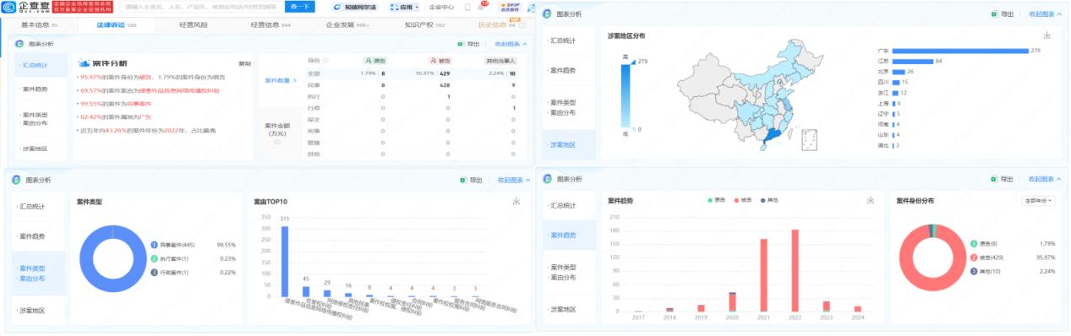Click the tallest 311 bar in 案由TOP10

(x=285, y=262)
